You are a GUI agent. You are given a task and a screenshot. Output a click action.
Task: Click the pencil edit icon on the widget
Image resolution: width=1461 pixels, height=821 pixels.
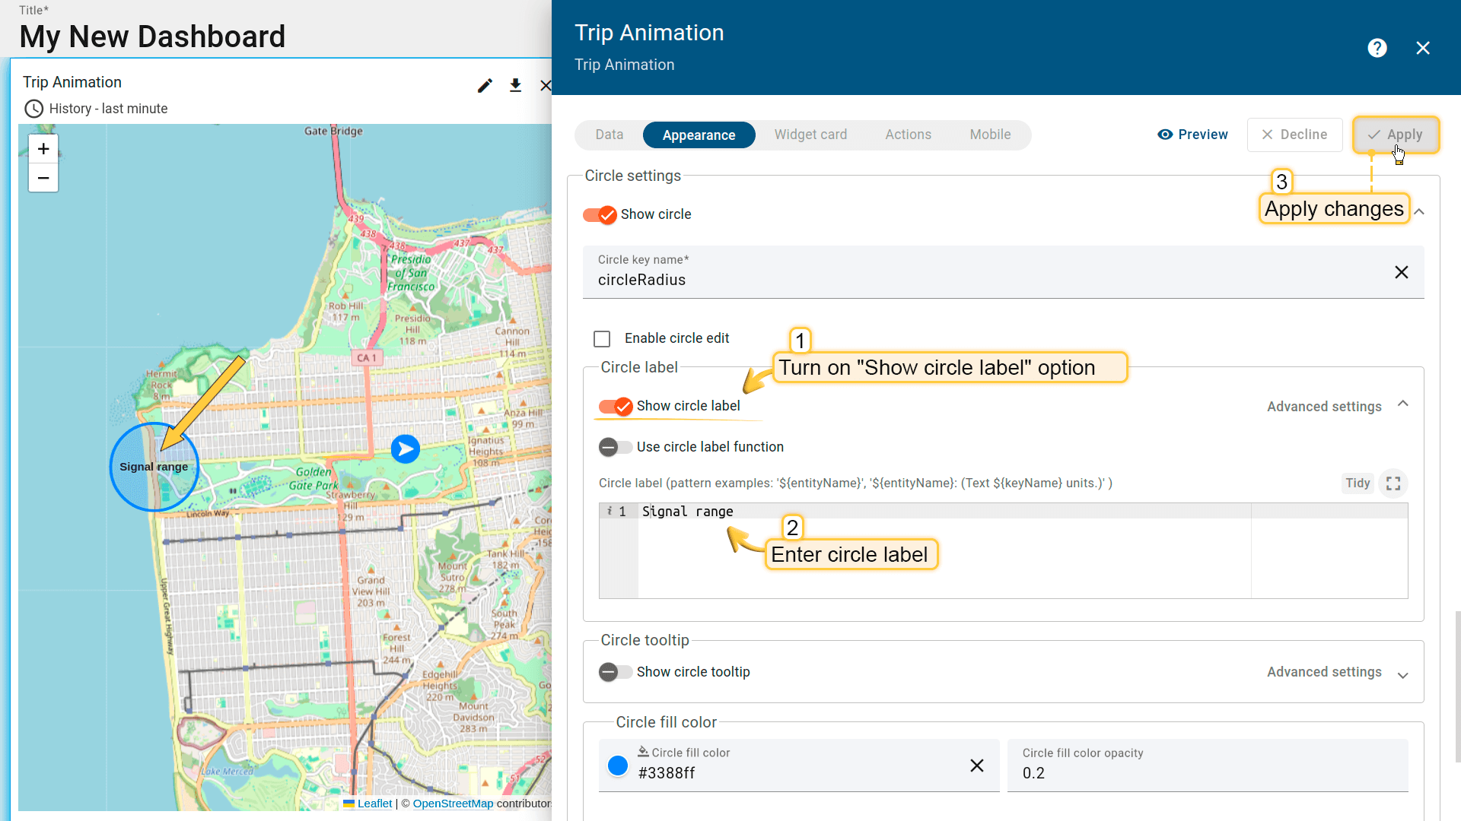[485, 85]
